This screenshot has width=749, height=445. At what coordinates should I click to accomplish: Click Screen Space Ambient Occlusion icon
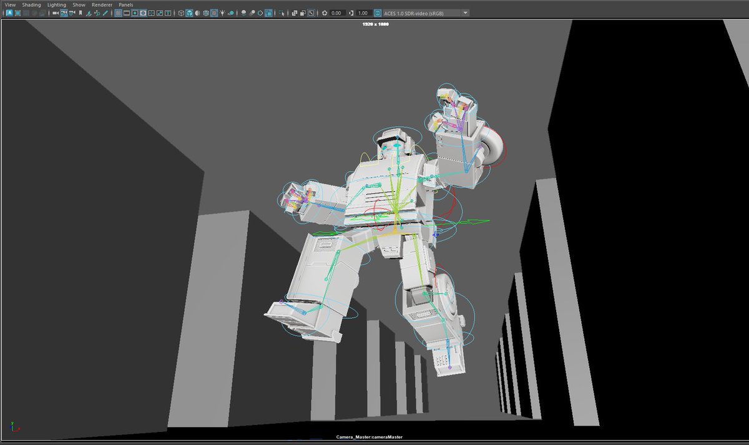click(244, 12)
